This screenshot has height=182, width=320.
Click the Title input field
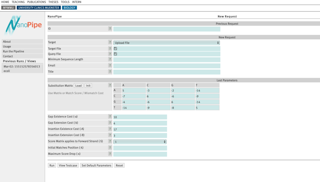coord(167,72)
